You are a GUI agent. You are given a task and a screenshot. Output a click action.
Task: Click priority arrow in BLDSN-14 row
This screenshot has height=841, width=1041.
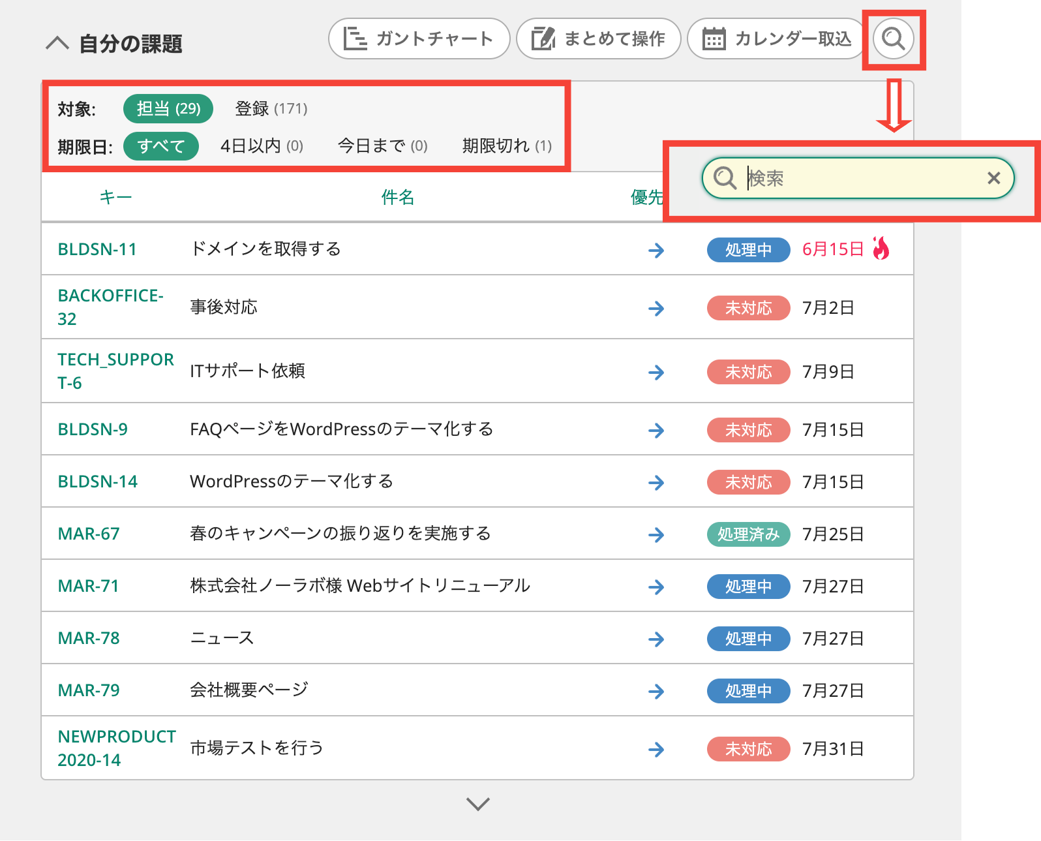click(x=656, y=482)
